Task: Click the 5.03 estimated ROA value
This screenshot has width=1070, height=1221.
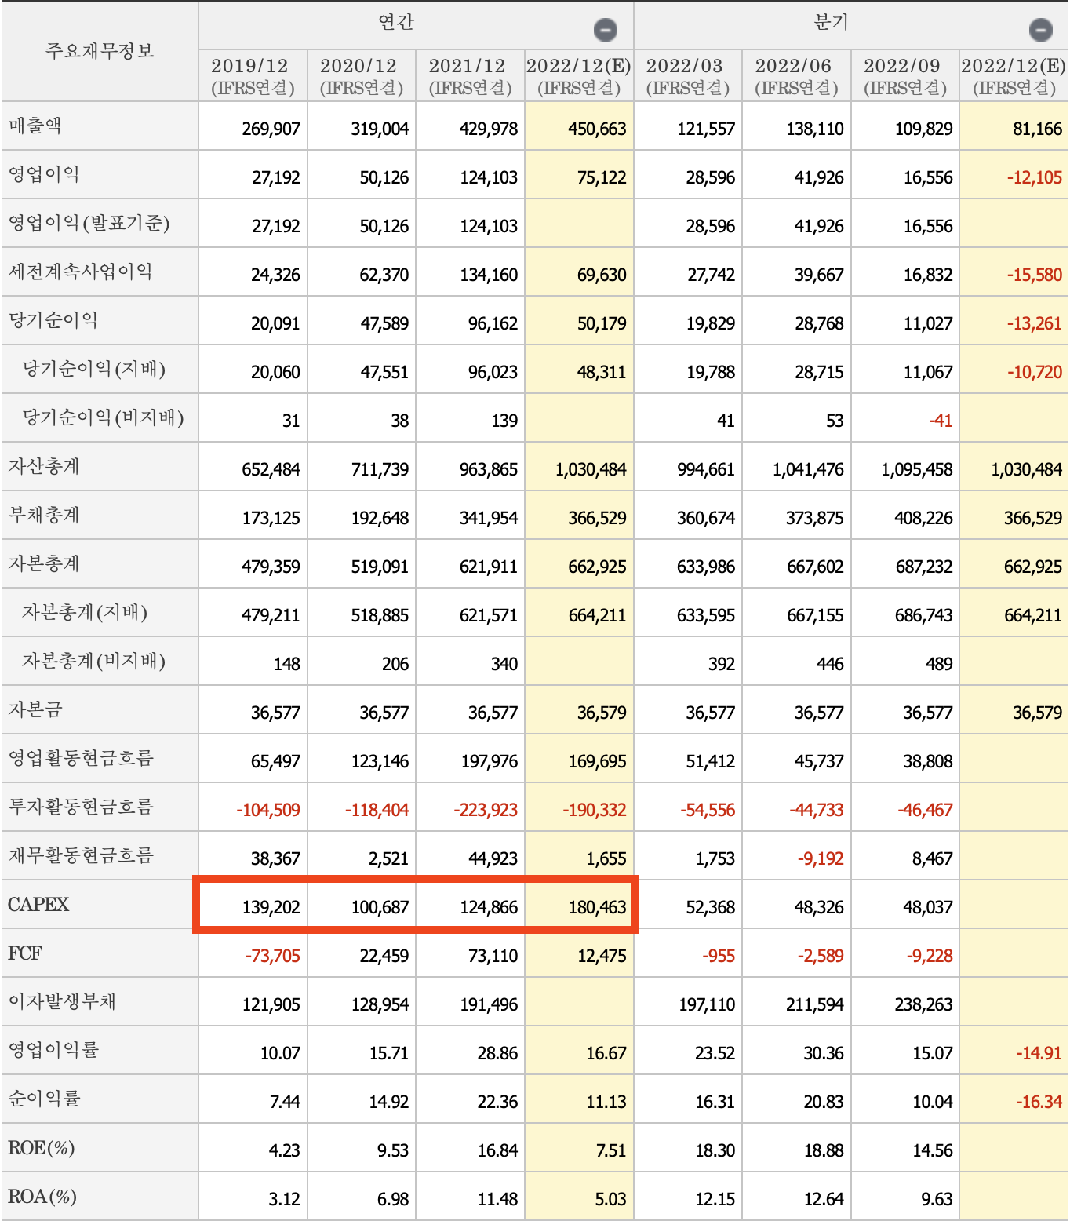Action: click(x=610, y=1199)
